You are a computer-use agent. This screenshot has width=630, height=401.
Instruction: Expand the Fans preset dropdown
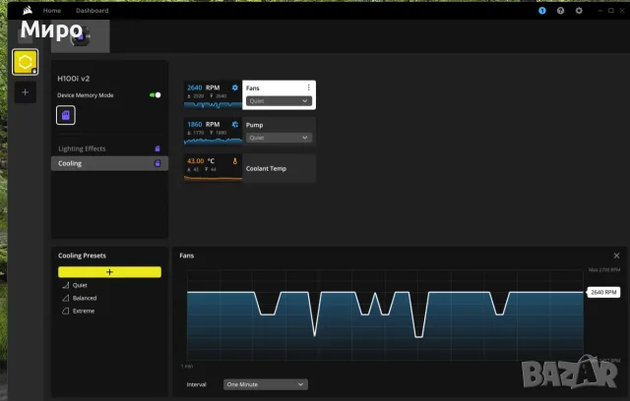click(279, 101)
